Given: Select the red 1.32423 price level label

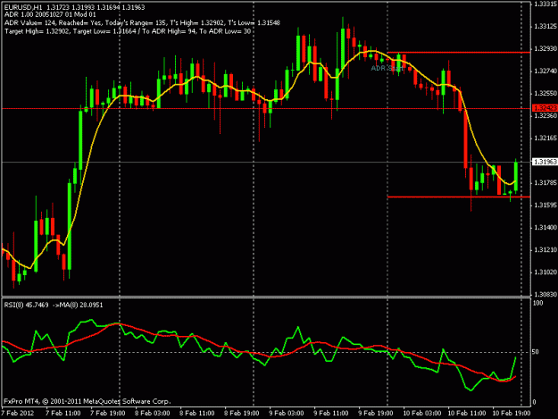Looking at the screenshot, I should click(x=545, y=108).
